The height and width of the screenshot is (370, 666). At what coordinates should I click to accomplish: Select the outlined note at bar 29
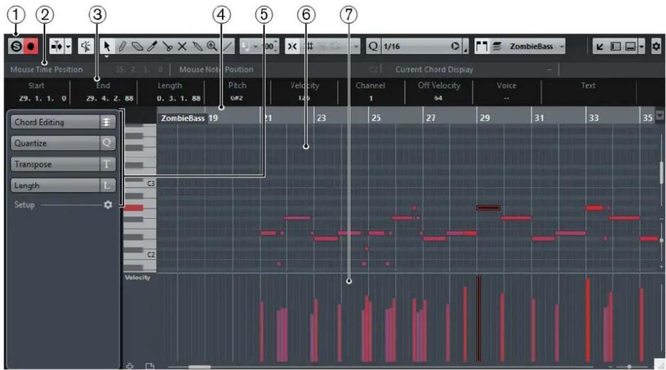click(x=488, y=208)
